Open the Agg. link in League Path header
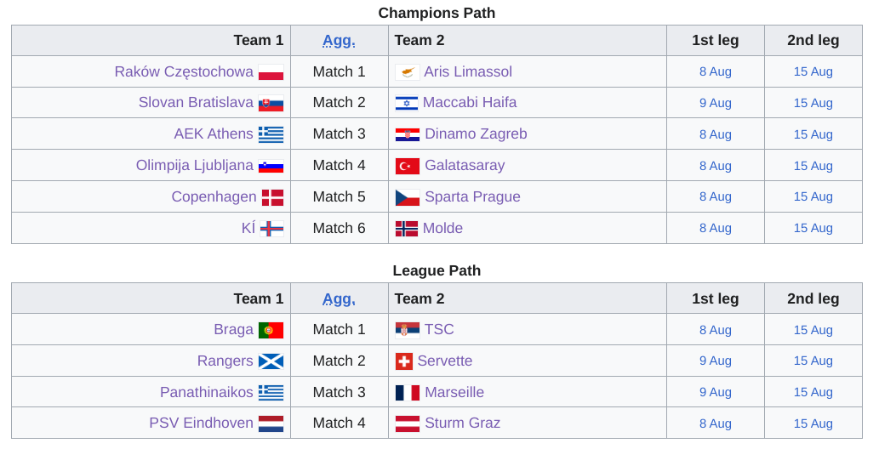This screenshot has width=879, height=449. [x=340, y=298]
